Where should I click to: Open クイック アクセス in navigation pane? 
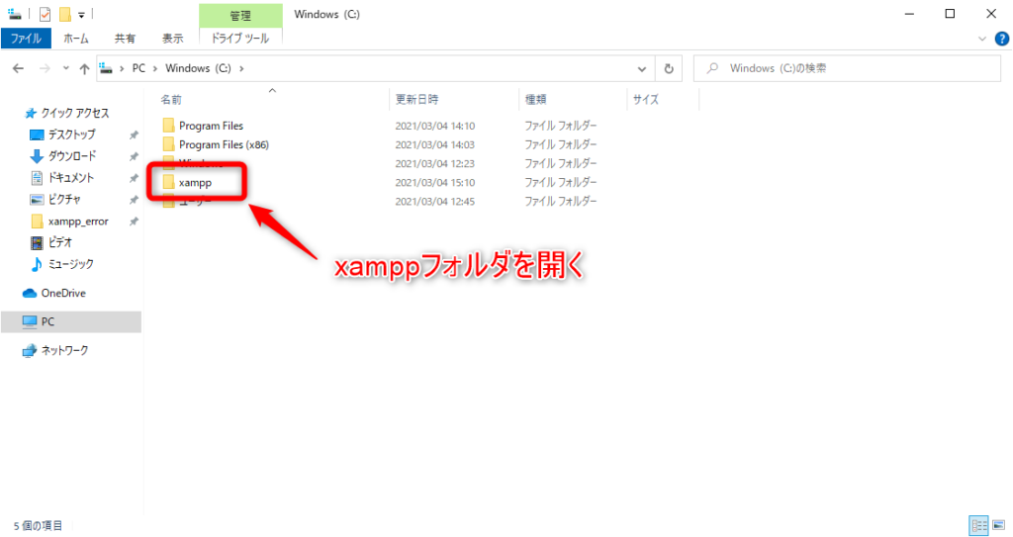tap(74, 113)
